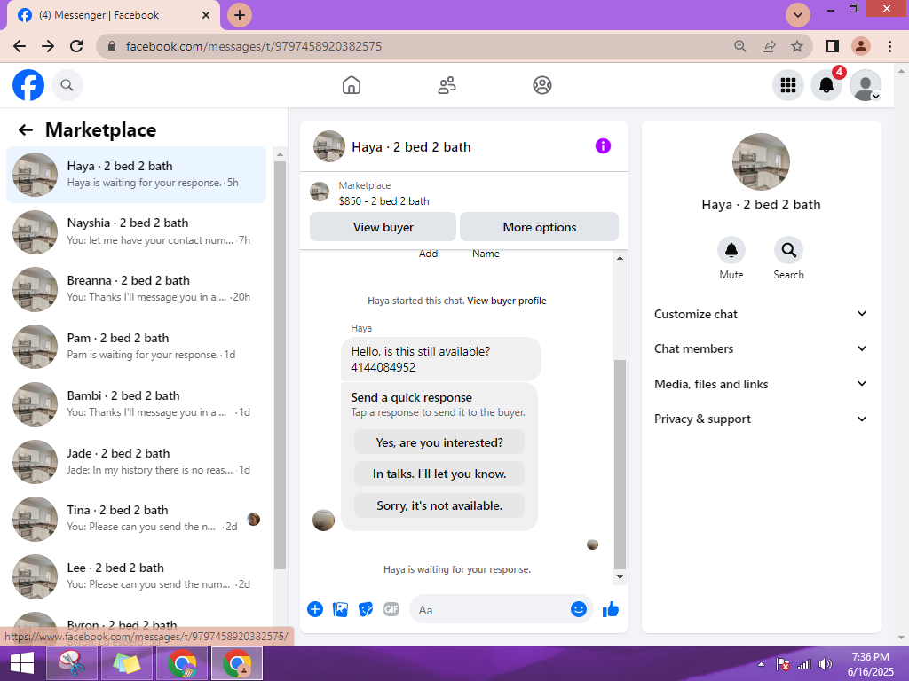The width and height of the screenshot is (909, 681).
Task: Click More options button
Action: tap(539, 227)
